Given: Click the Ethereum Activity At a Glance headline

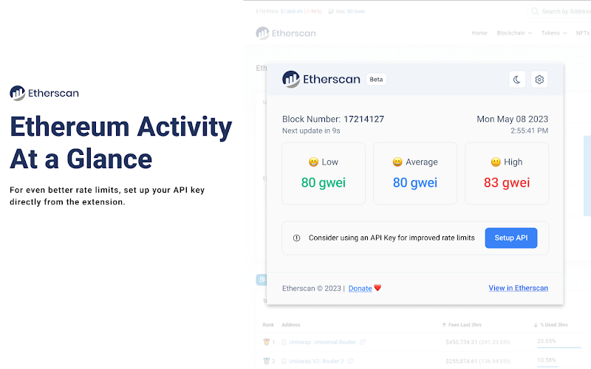Looking at the screenshot, I should click(x=120, y=142).
